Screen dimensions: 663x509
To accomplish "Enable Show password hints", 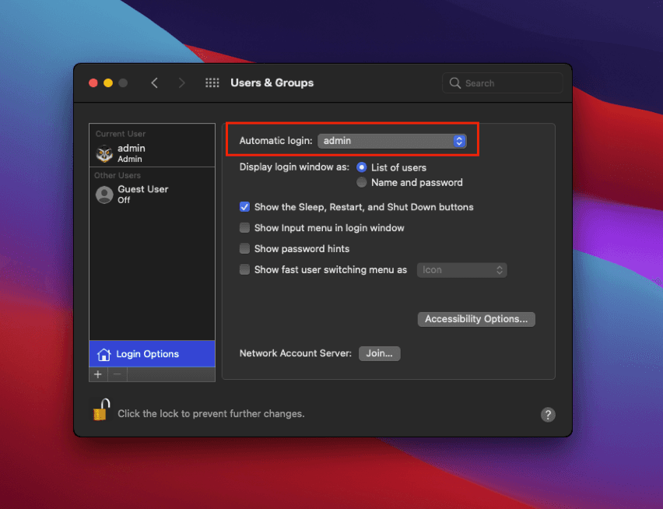I will point(244,249).
